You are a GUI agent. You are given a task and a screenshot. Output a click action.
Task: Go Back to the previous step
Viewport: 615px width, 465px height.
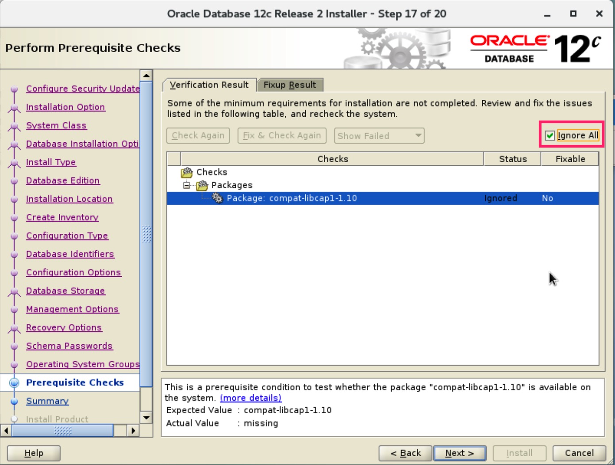click(x=405, y=453)
